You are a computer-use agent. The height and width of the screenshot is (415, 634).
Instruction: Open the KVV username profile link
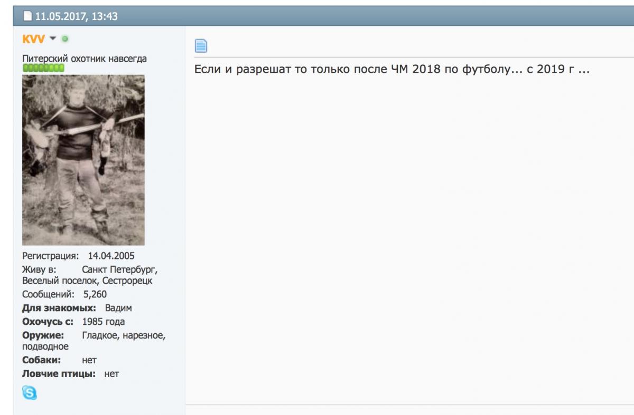[x=33, y=39]
